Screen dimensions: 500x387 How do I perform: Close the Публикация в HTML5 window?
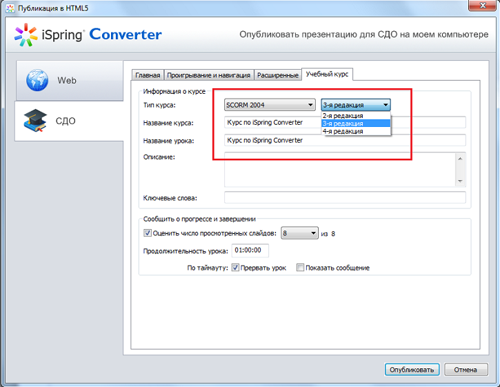click(x=483, y=6)
